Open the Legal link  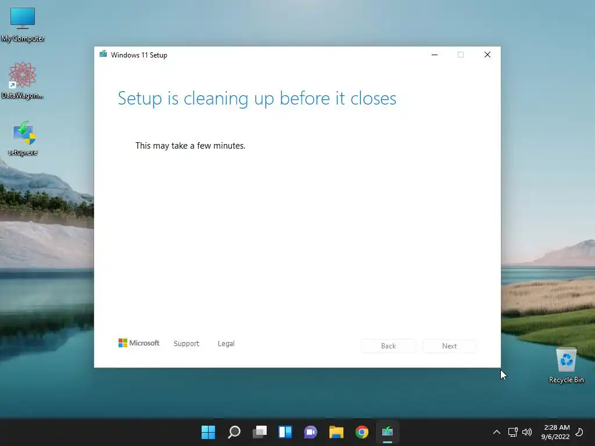(226, 343)
